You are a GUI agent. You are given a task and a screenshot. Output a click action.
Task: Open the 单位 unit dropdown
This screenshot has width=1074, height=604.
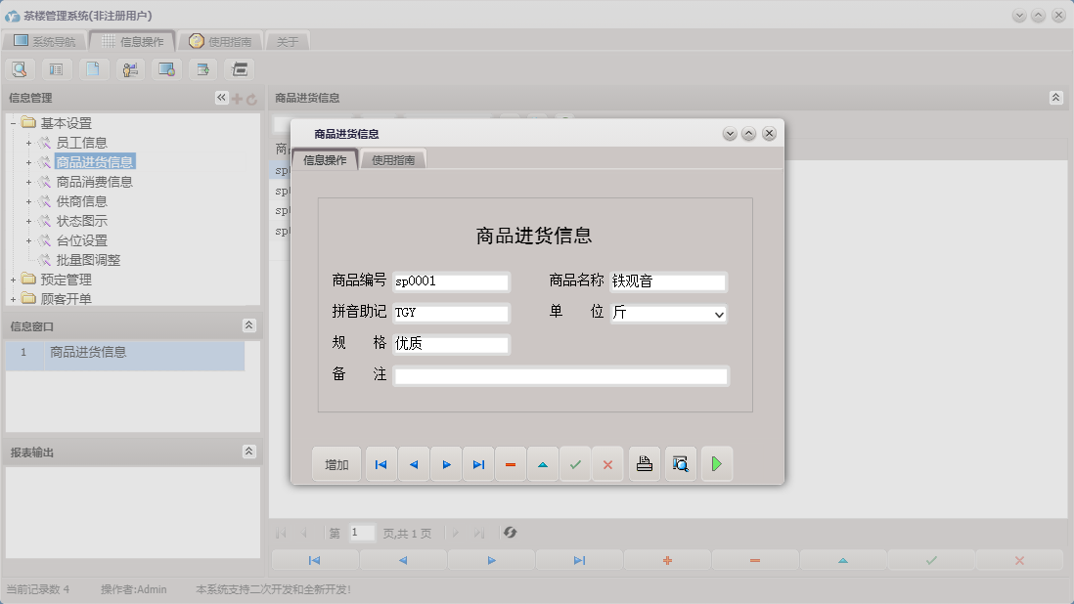718,315
